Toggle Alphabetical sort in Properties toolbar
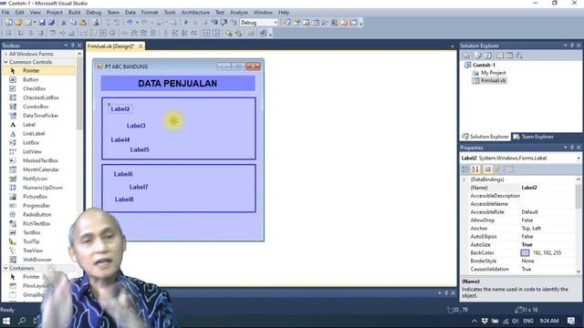Screen dimensions: 584x328 pyautogui.click(x=475, y=169)
